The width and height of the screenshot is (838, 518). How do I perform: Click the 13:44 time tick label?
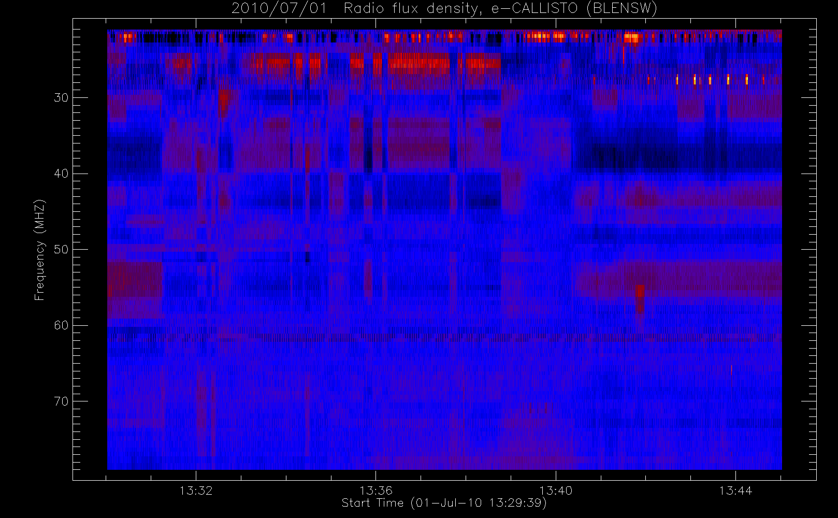tap(735, 491)
